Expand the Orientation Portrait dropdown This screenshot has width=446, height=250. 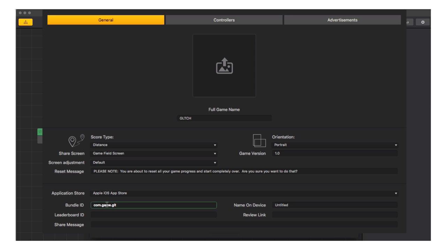click(334, 145)
